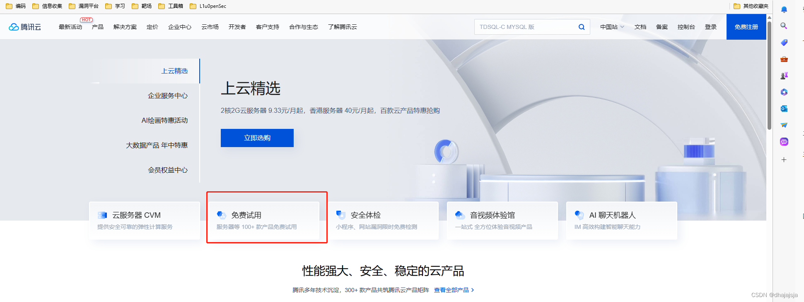
Task: Select the 上云精选 banner tab
Action: point(174,71)
